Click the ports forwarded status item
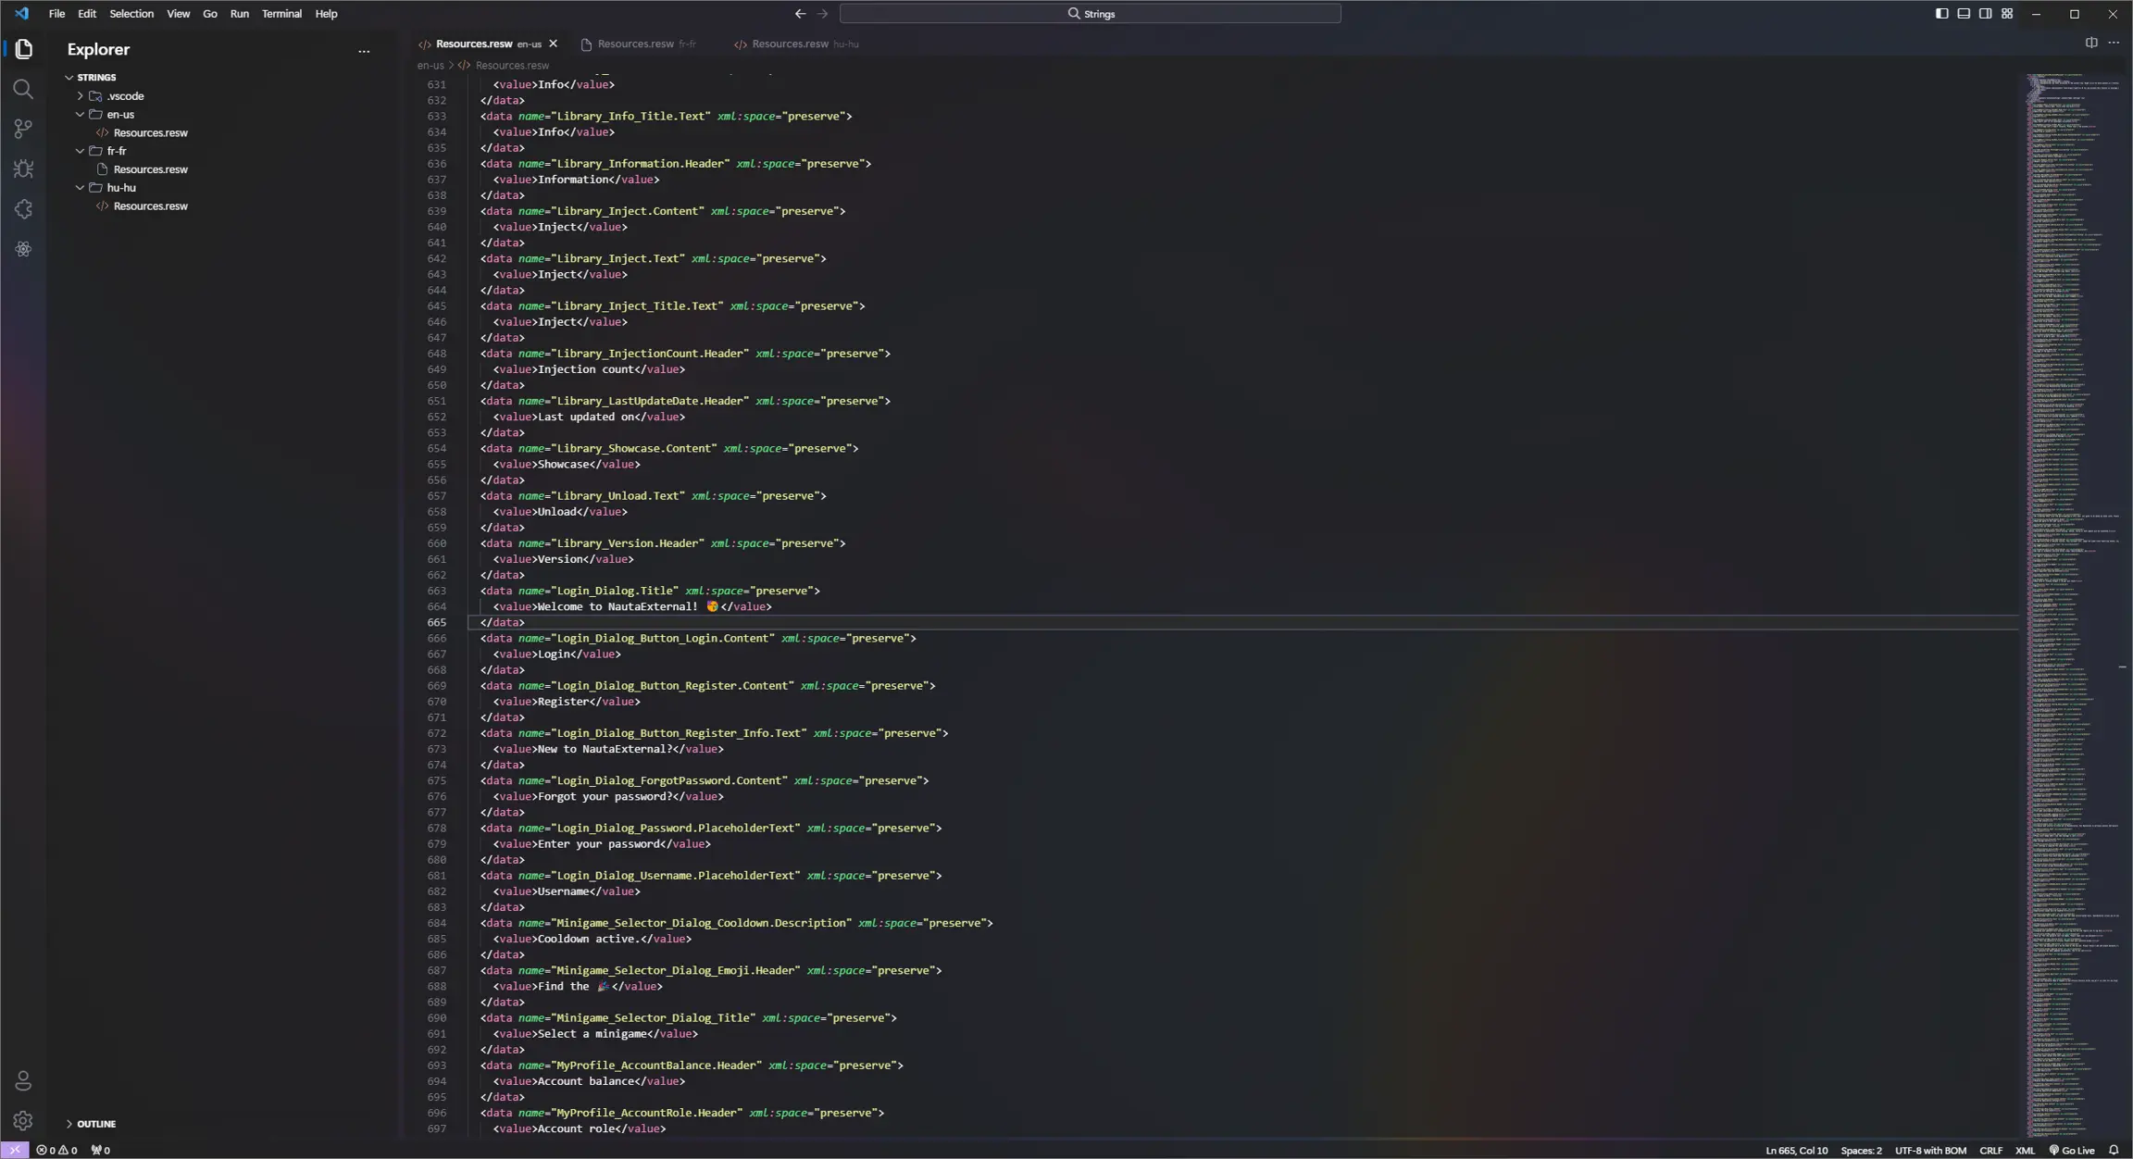 (101, 1150)
